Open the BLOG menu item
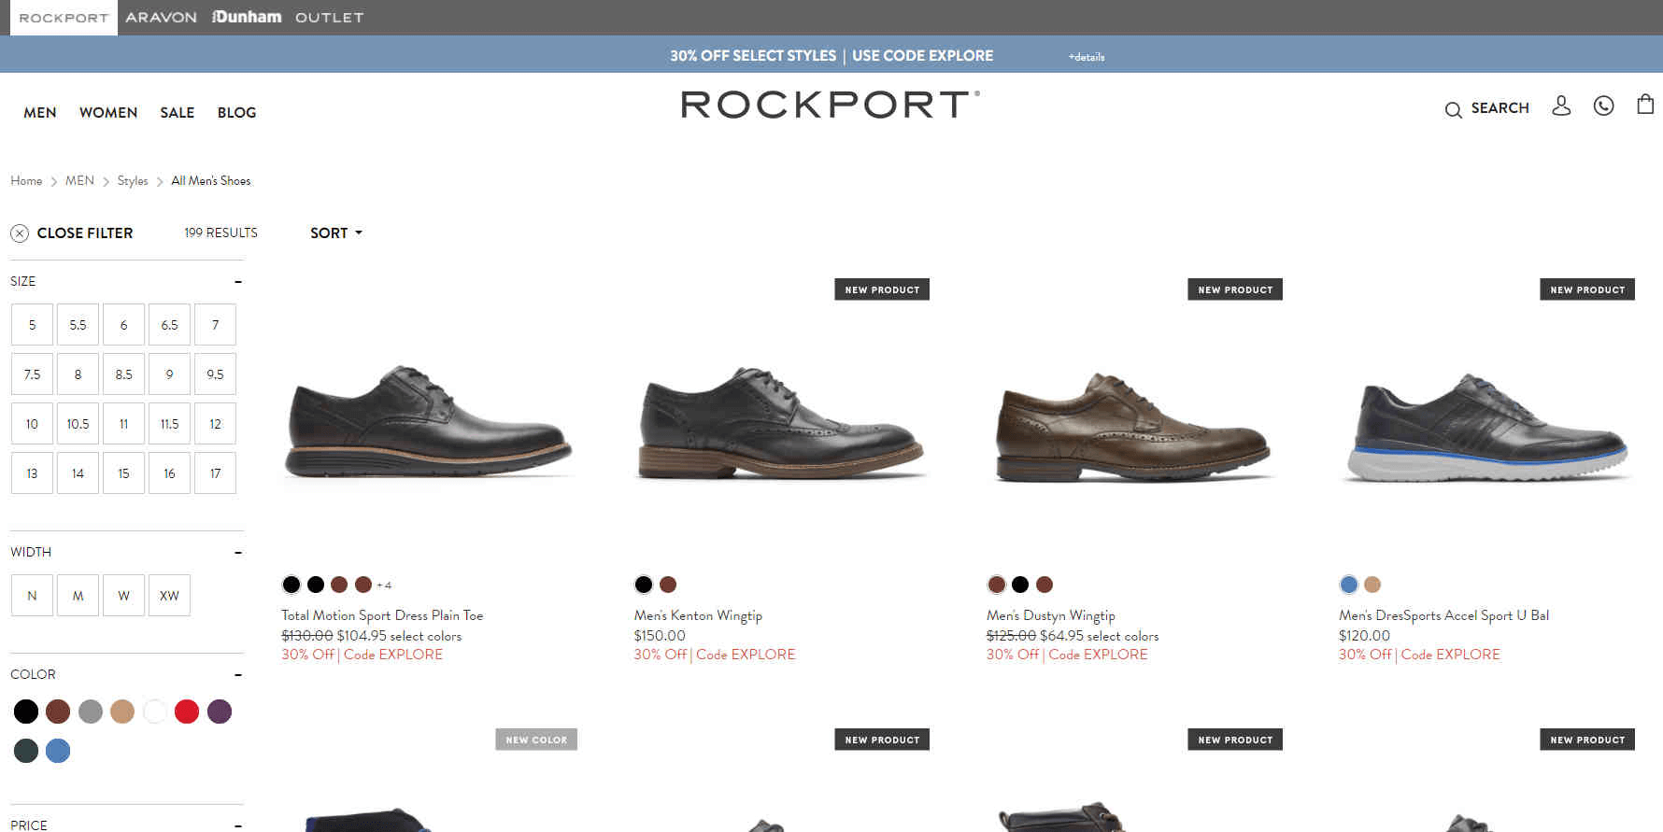The image size is (1663, 832). coord(236,112)
